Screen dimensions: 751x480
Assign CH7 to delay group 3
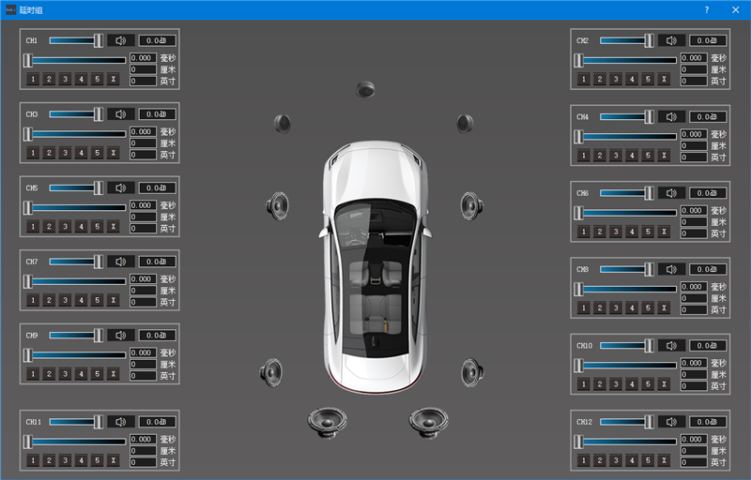[x=65, y=300]
